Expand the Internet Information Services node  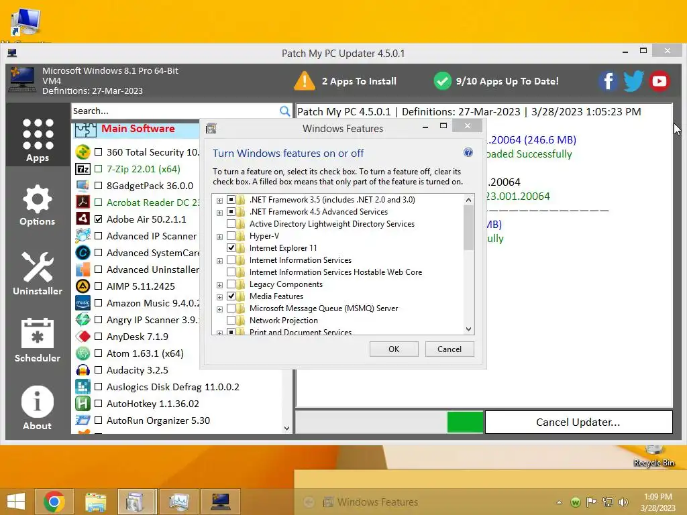[219, 261]
